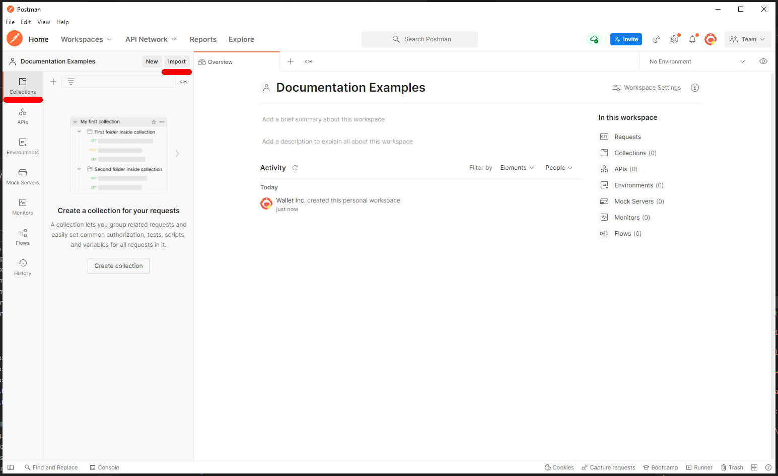Screen dimensions: 778x476
Task: Open the Mock Servers sidebar tab
Action: [23, 177]
